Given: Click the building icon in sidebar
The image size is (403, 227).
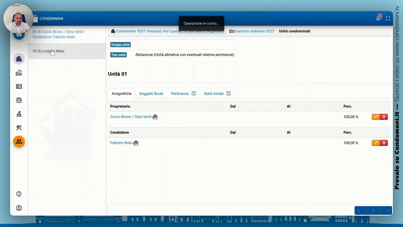Looking at the screenshot, I should pyautogui.click(x=19, y=59).
